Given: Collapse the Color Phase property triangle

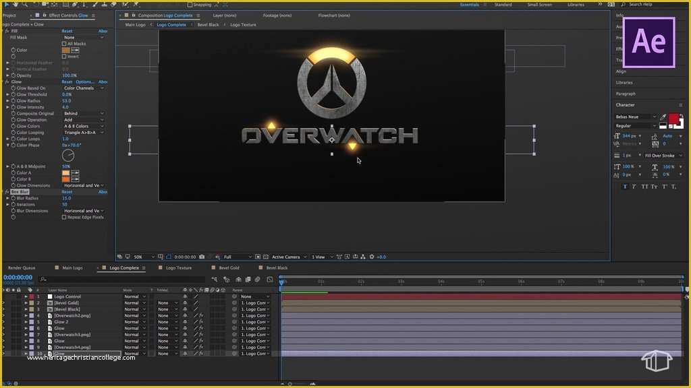Looking at the screenshot, I should tap(8, 145).
